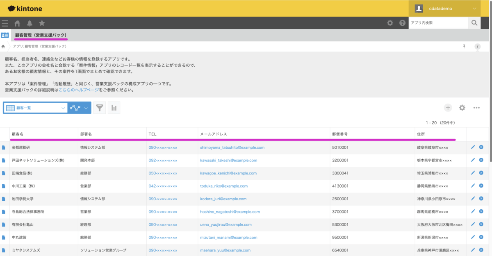Click the filter funnel icon
The image size is (492, 256).
coord(99,108)
